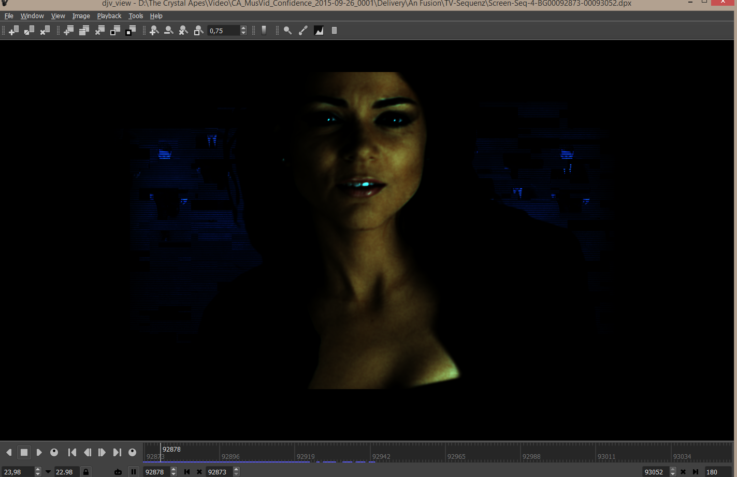This screenshot has height=477, width=737.
Task: Reset the in point with X
Action: 199,472
